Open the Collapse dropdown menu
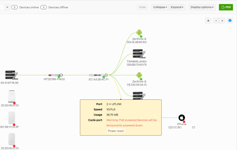Viewport: 237px width, 150px height. (x=160, y=7)
